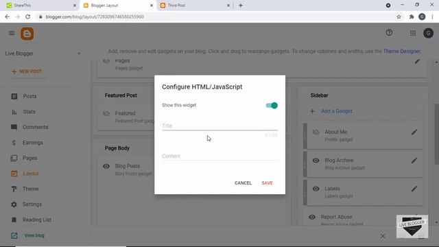The image size is (439, 247).
Task: Go back in browser history
Action: point(8,16)
